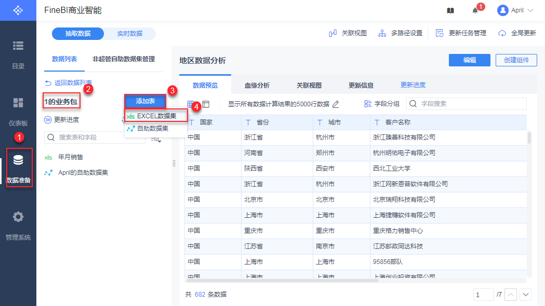
Task: Click the 省份 column header
Action: (x=277, y=122)
